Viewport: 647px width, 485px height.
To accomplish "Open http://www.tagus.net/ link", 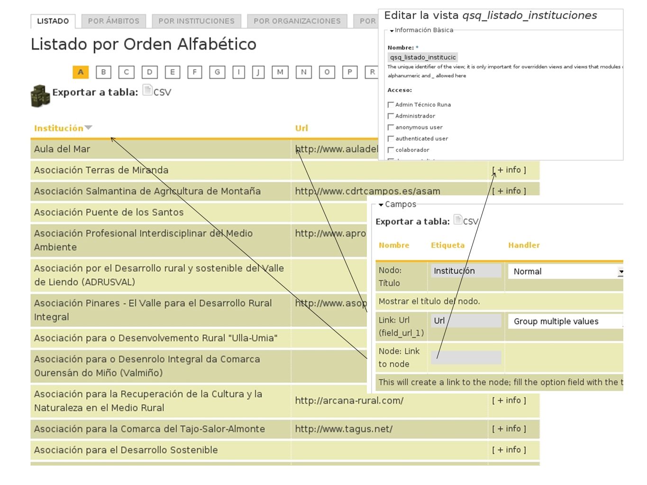I will pos(344,429).
